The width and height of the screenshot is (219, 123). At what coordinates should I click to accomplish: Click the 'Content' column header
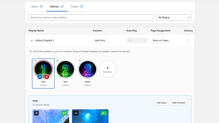click(x=97, y=31)
